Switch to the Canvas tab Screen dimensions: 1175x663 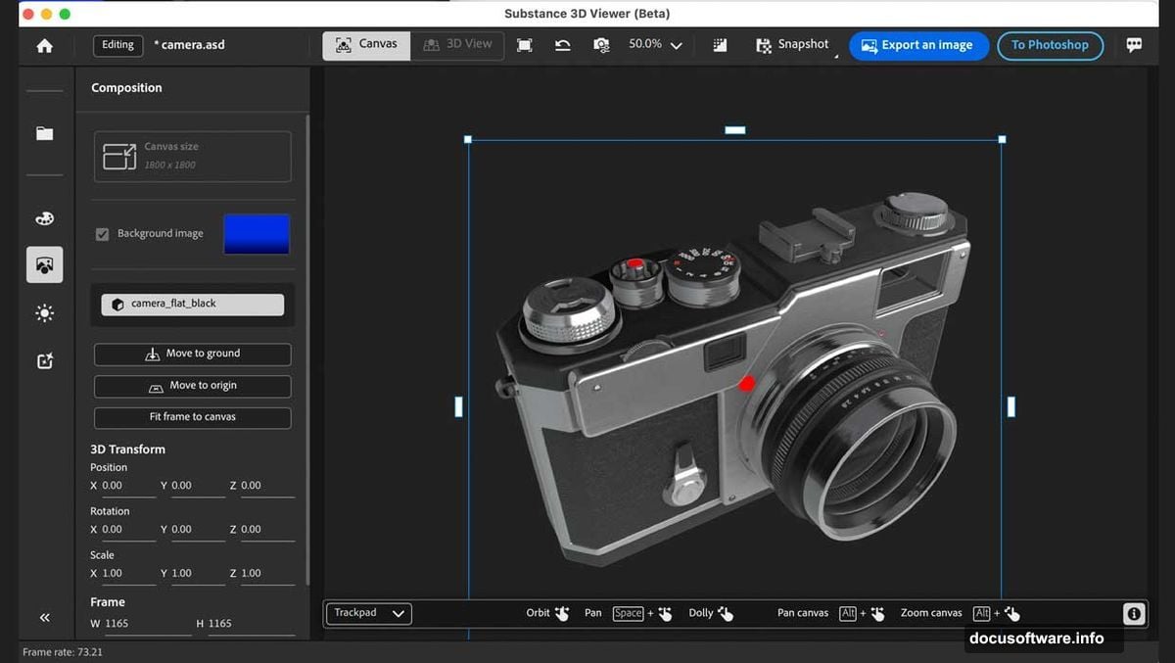click(x=366, y=45)
